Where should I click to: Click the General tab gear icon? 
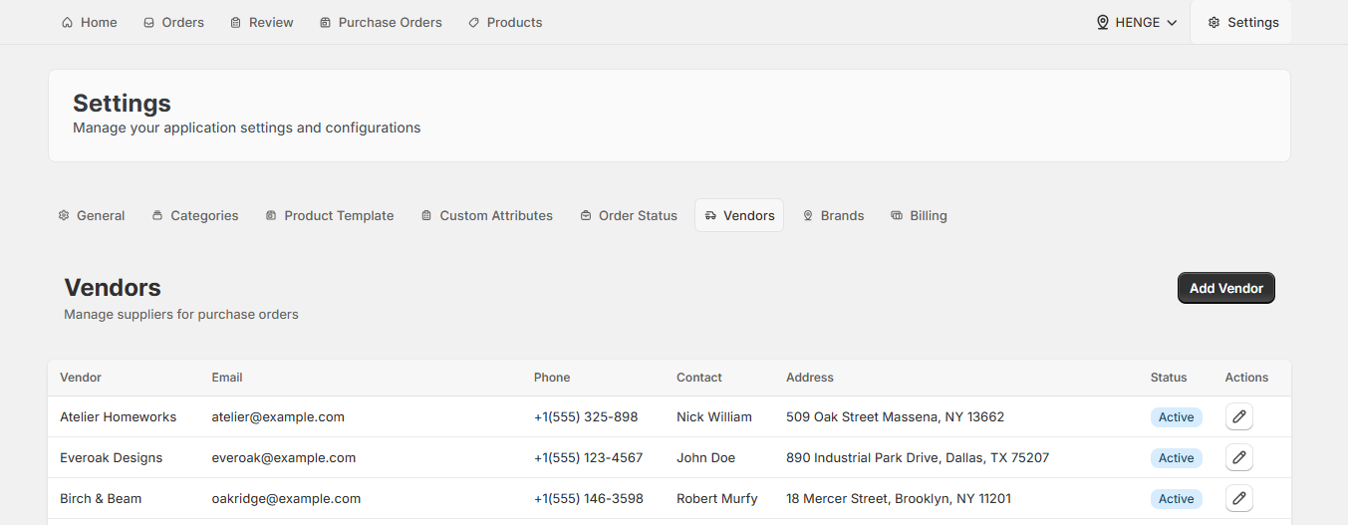(64, 215)
